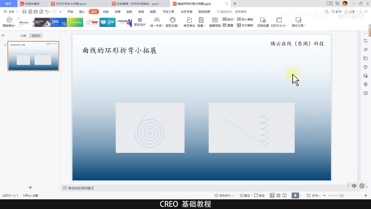Open help question mark icon in right sidebar
371x209 pixels.
(366, 67)
